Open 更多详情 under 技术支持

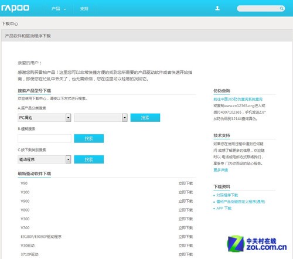click(x=220, y=170)
